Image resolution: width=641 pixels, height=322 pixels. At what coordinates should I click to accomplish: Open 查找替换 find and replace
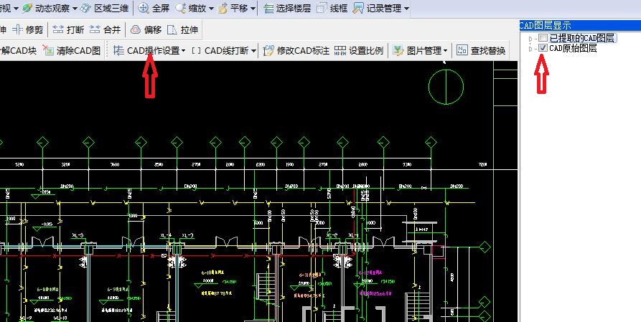click(481, 51)
